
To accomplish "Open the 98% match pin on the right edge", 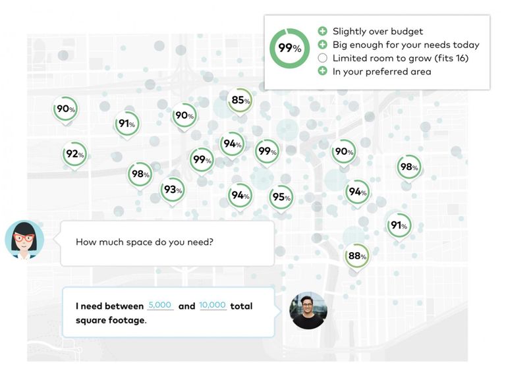I will click(408, 167).
